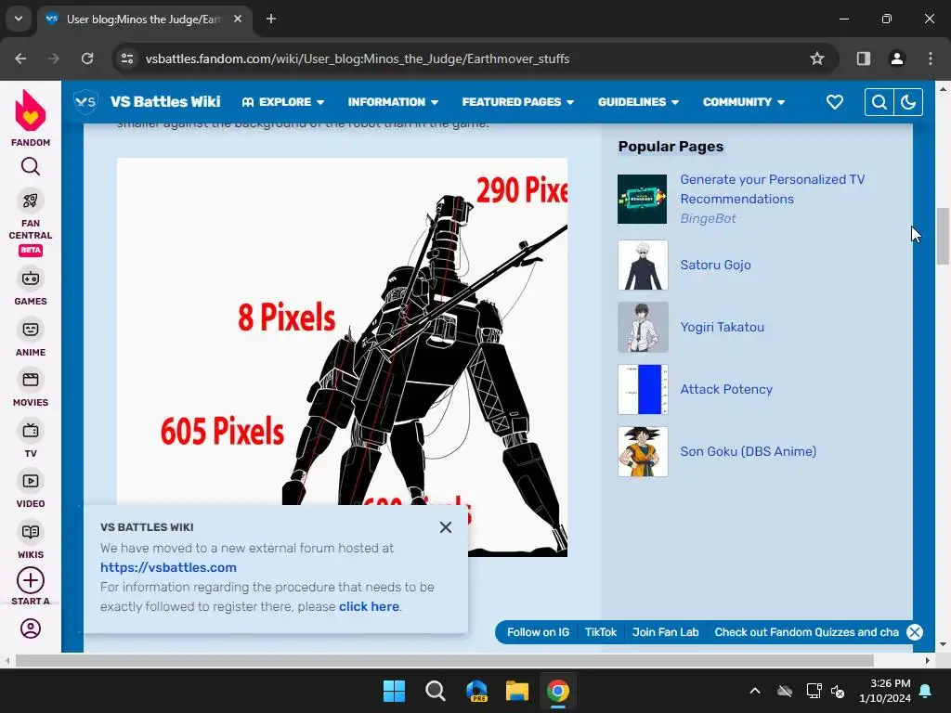Show hidden system tray icons chevron
This screenshot has width=951, height=713.
point(754,691)
